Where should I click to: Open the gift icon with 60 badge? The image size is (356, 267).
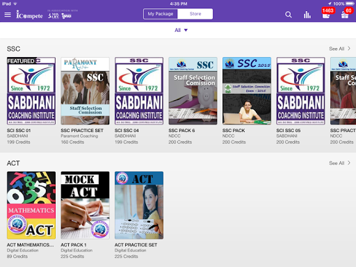(345, 15)
